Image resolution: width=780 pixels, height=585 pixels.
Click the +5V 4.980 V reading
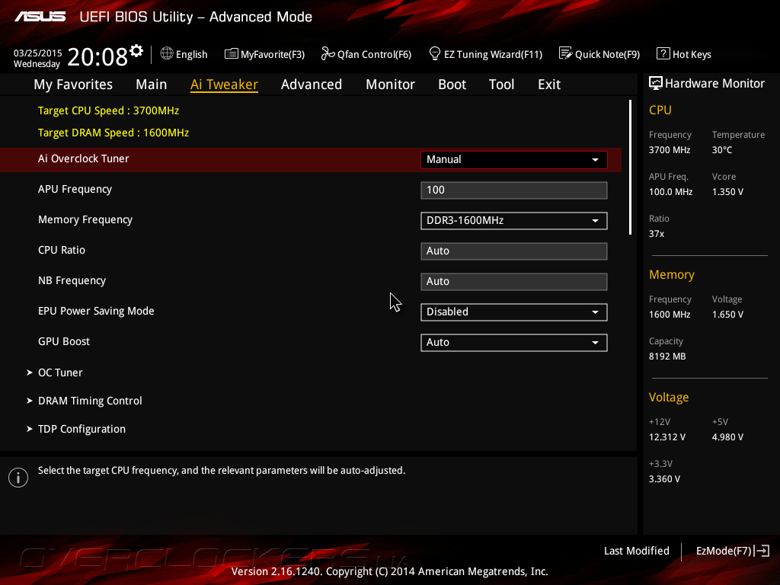[x=727, y=437]
